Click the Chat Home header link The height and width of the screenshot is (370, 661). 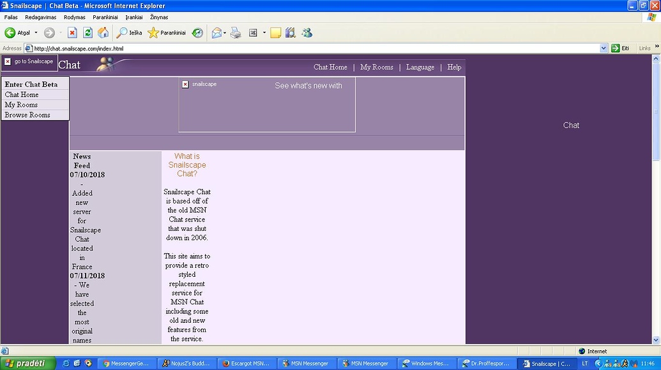(x=330, y=67)
